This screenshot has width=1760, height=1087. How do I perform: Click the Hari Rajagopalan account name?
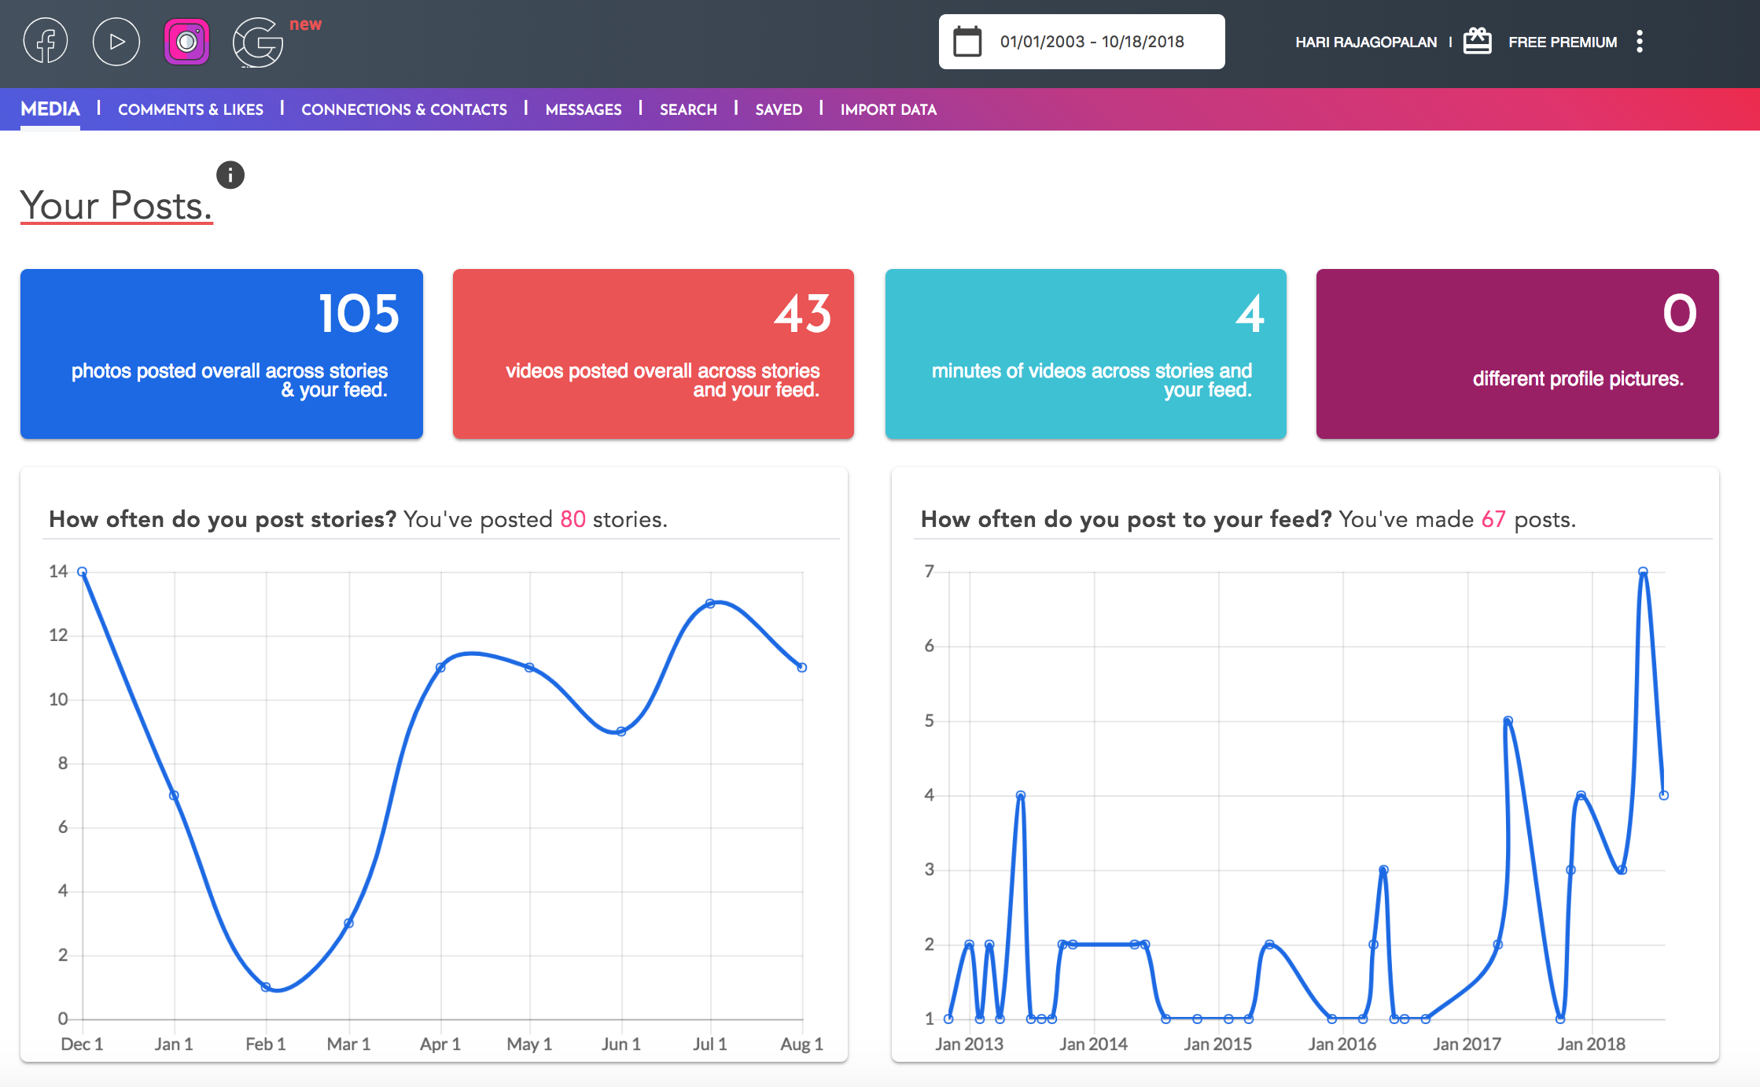point(1366,42)
